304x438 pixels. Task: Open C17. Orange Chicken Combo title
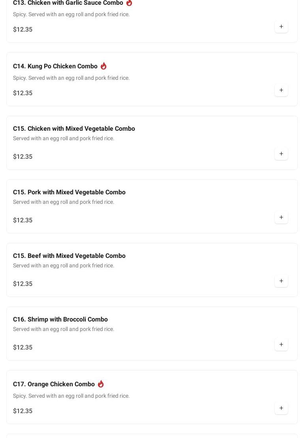click(x=54, y=384)
